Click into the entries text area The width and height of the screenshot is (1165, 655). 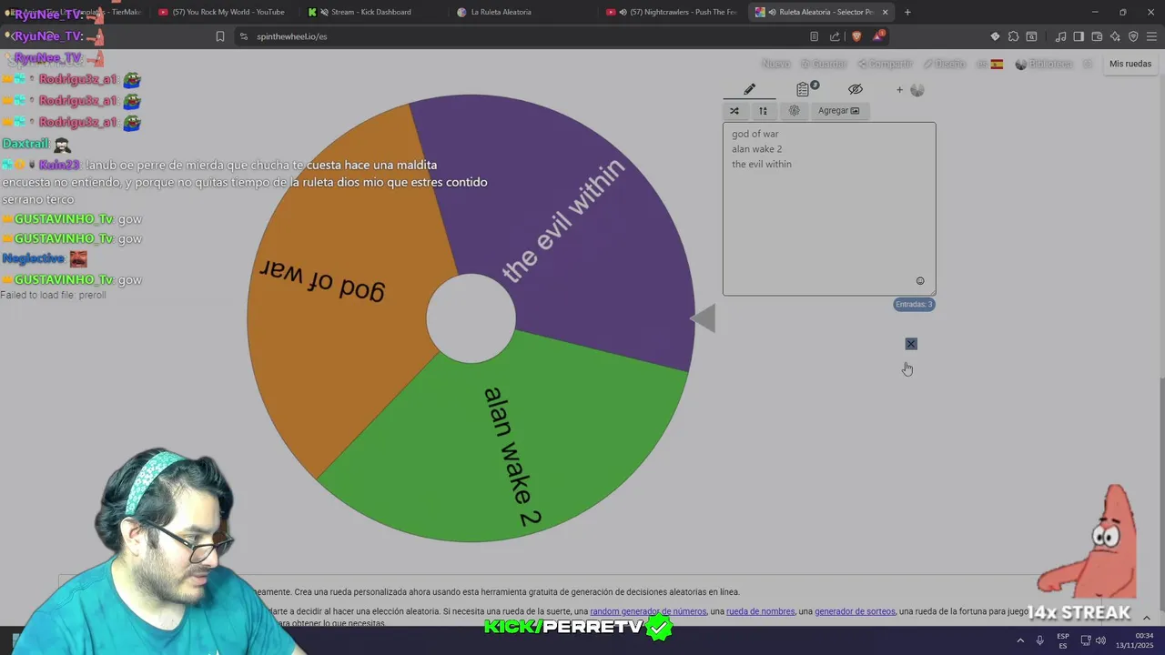pos(829,209)
